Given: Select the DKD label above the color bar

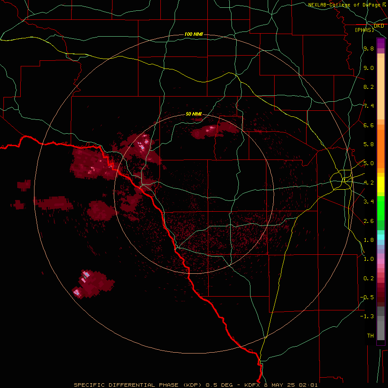Looking at the screenshot, I should 379,26.
